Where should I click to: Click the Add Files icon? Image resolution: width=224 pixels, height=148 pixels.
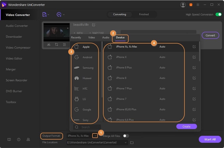coord(45,15)
